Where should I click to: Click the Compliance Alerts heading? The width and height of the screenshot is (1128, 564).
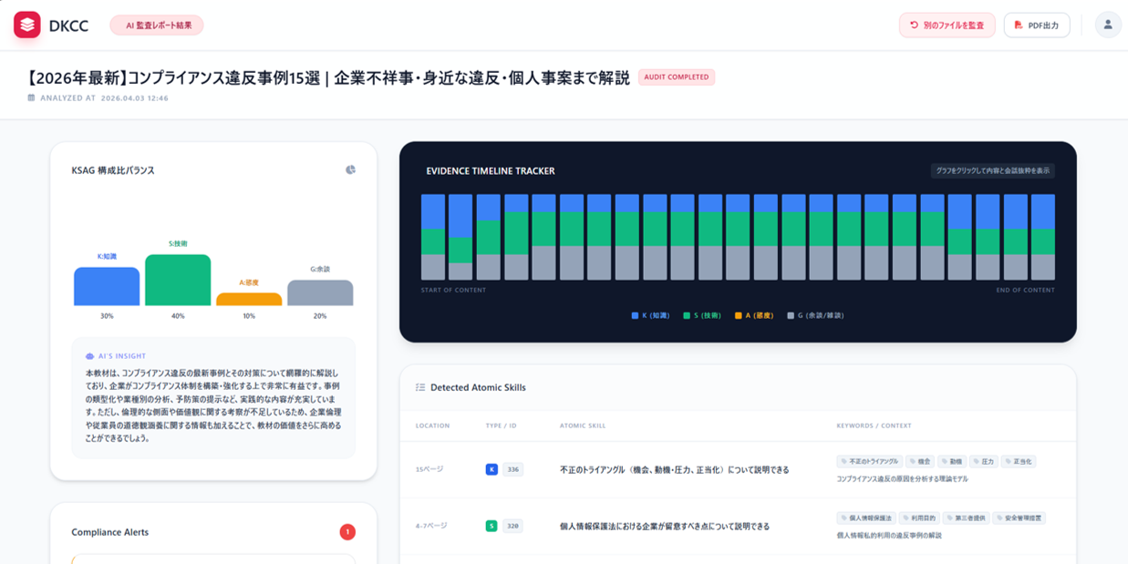109,532
